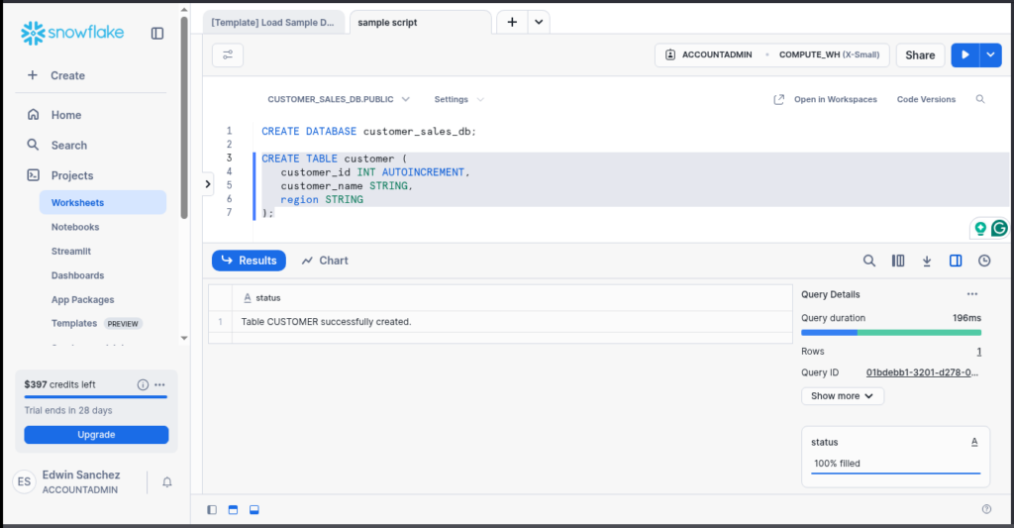This screenshot has width=1014, height=528.
Task: Open the credits ellipsis menu
Action: coord(159,384)
